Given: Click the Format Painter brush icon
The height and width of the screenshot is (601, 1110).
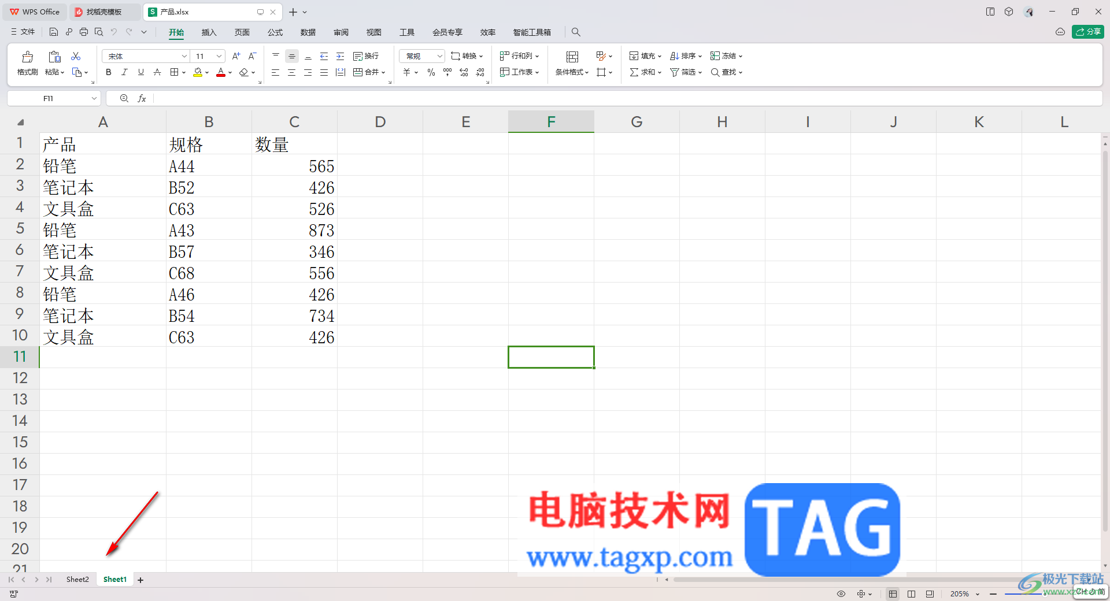Looking at the screenshot, I should pos(27,57).
